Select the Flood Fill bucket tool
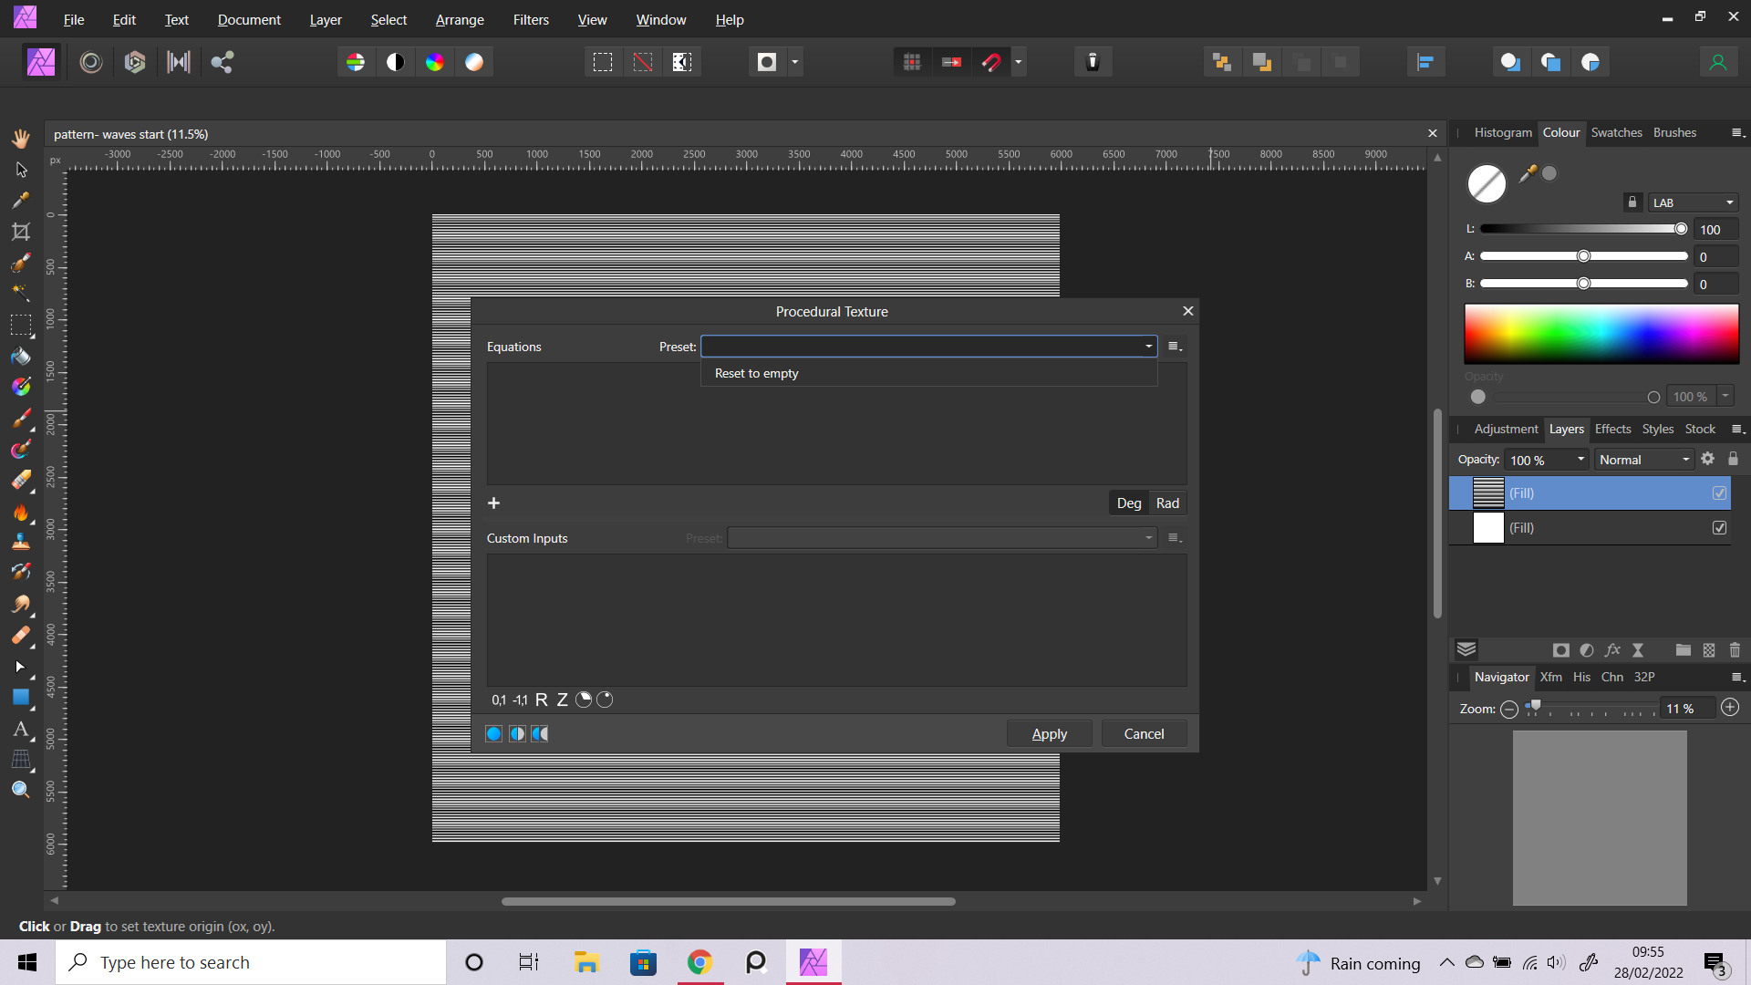 coord(21,356)
